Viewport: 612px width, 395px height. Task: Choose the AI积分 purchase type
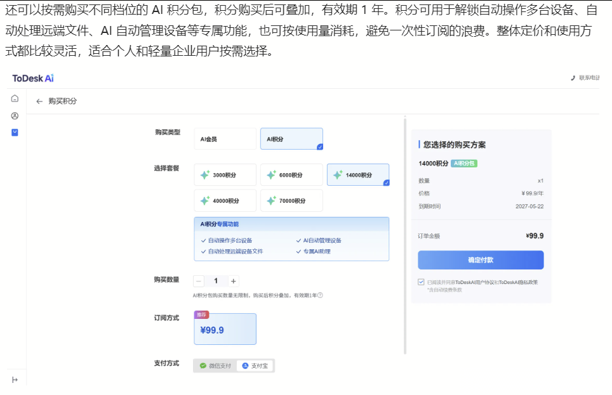point(291,139)
